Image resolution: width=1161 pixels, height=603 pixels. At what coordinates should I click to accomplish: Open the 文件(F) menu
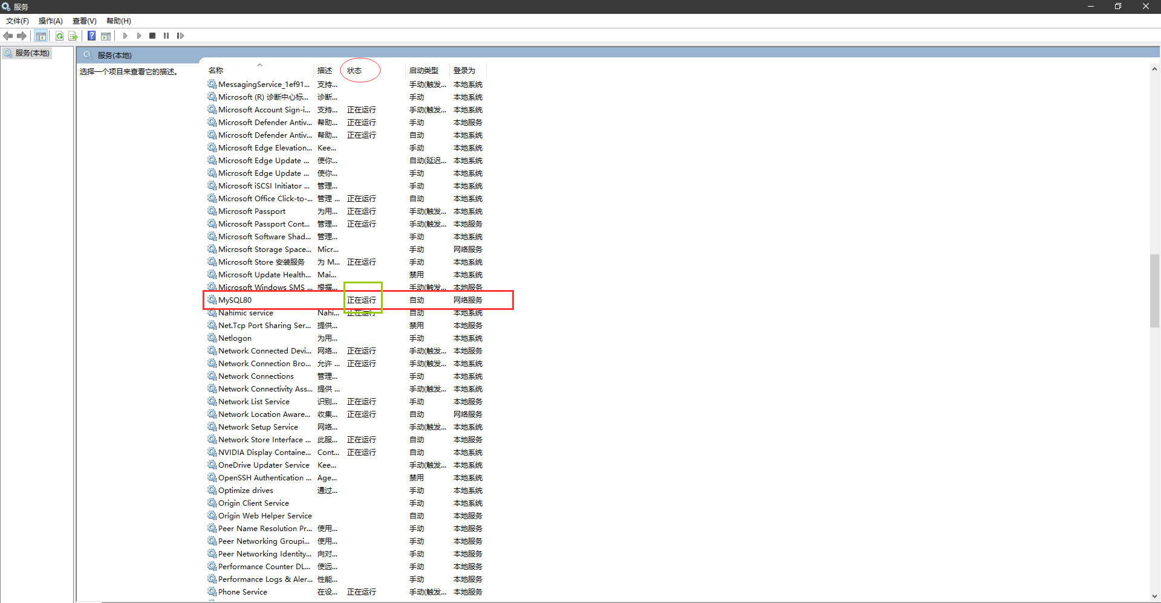tap(18, 21)
